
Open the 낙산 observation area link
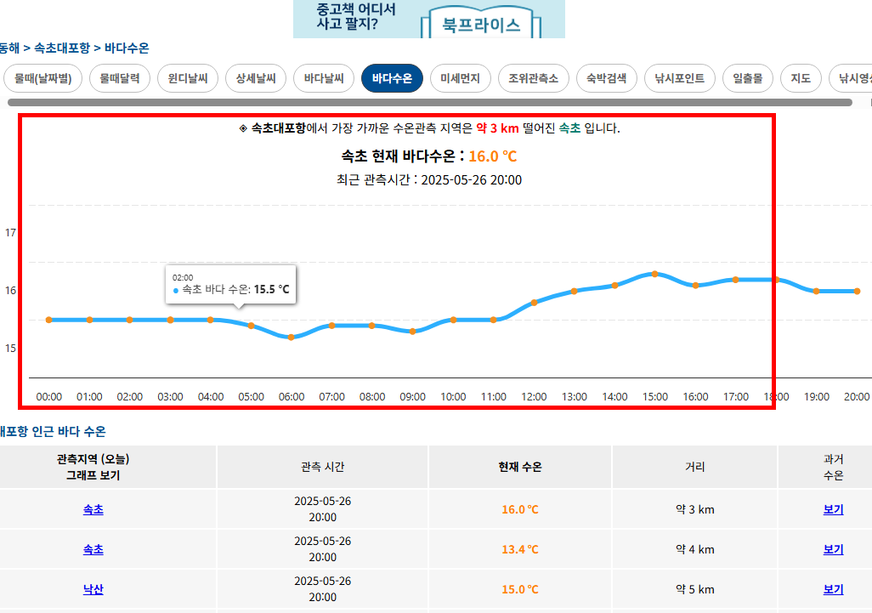93,589
